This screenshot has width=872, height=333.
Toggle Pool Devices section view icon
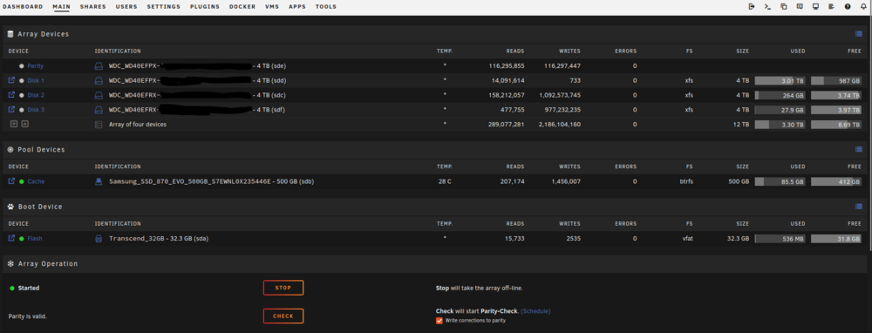(x=859, y=150)
